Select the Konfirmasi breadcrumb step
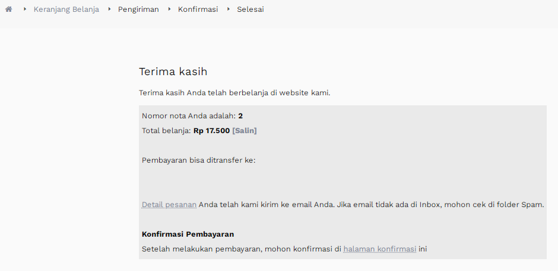This screenshot has width=558, height=271. [x=198, y=9]
